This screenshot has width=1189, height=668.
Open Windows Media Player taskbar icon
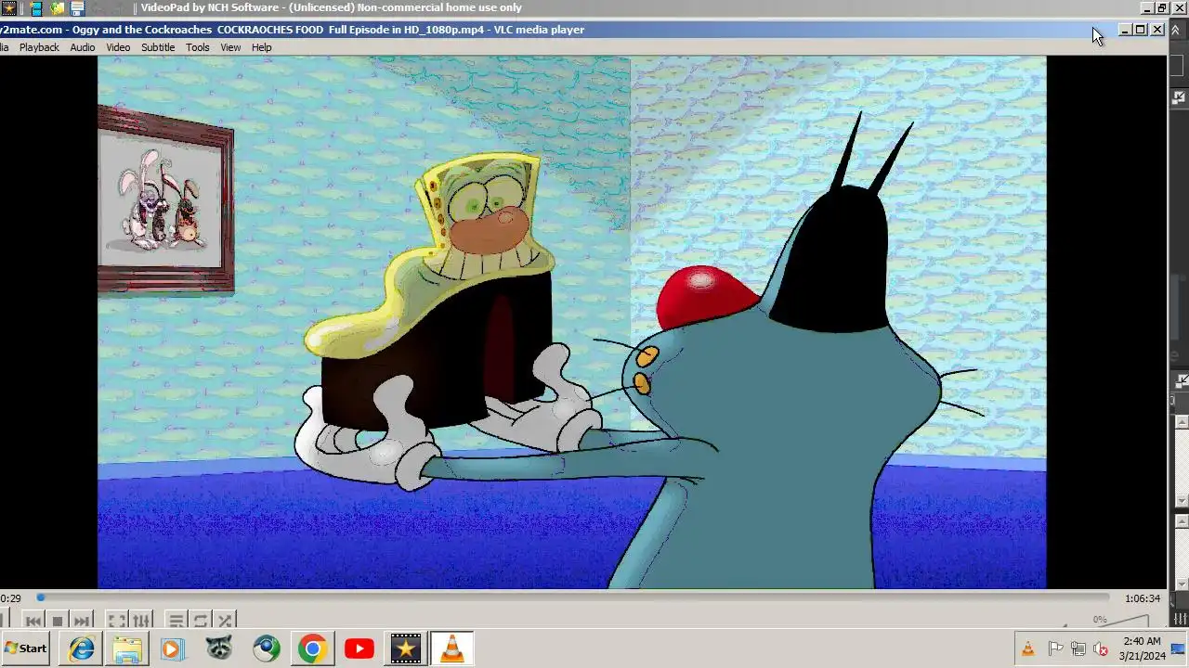(x=173, y=649)
